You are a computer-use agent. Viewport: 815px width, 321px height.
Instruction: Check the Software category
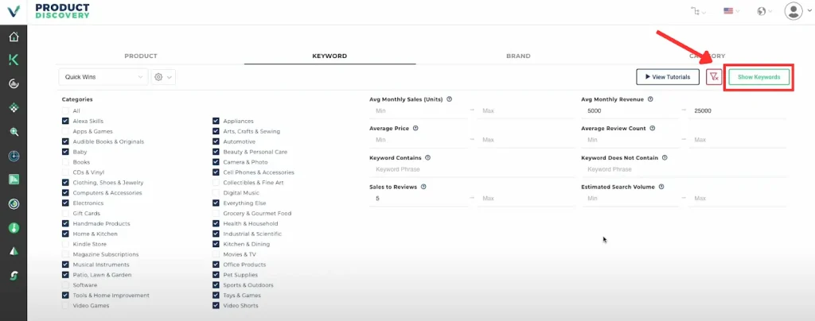(x=65, y=285)
